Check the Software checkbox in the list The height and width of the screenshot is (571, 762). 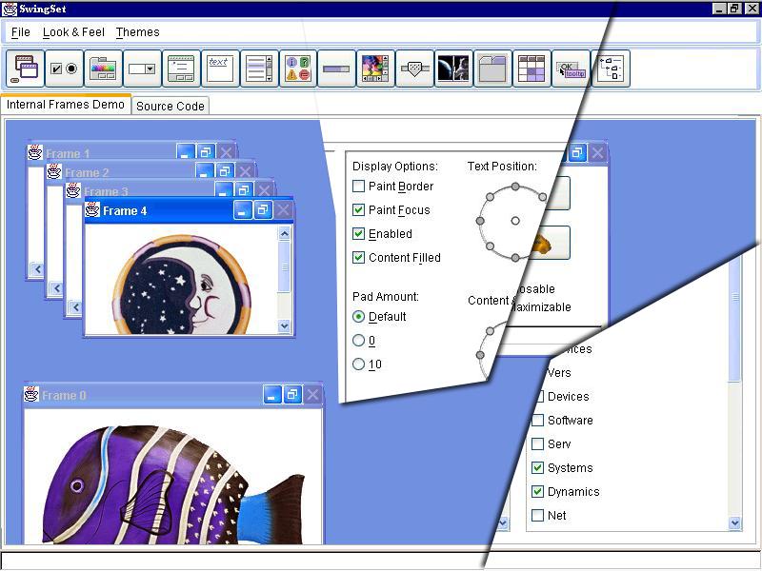coord(538,421)
